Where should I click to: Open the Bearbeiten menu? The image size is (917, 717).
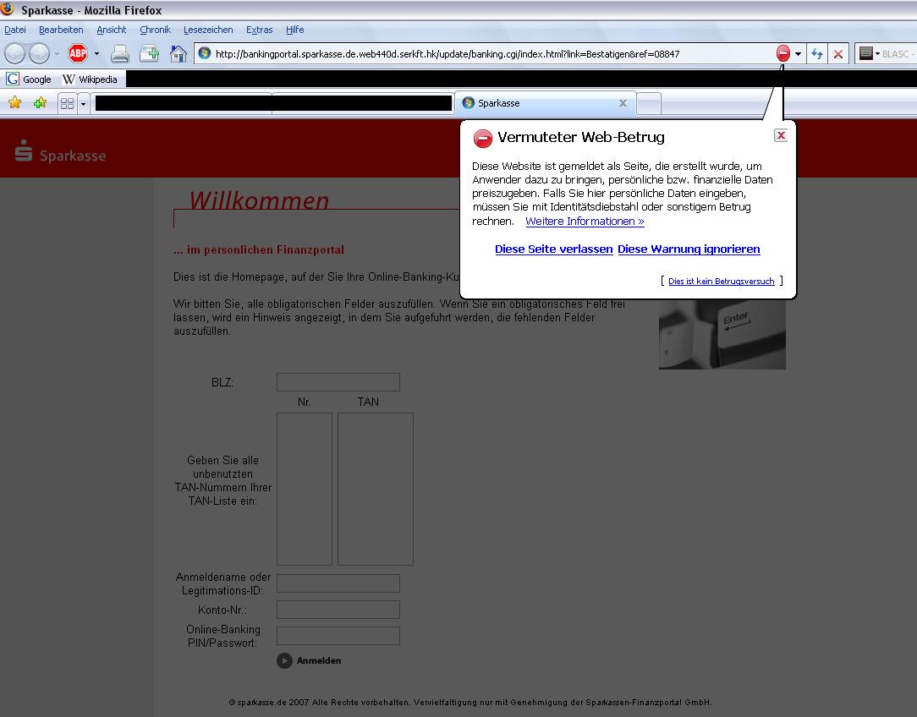coord(61,30)
